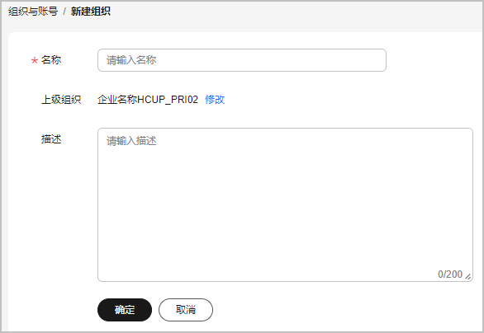
Task: Click the 描述 field label
Action: [x=51, y=139]
